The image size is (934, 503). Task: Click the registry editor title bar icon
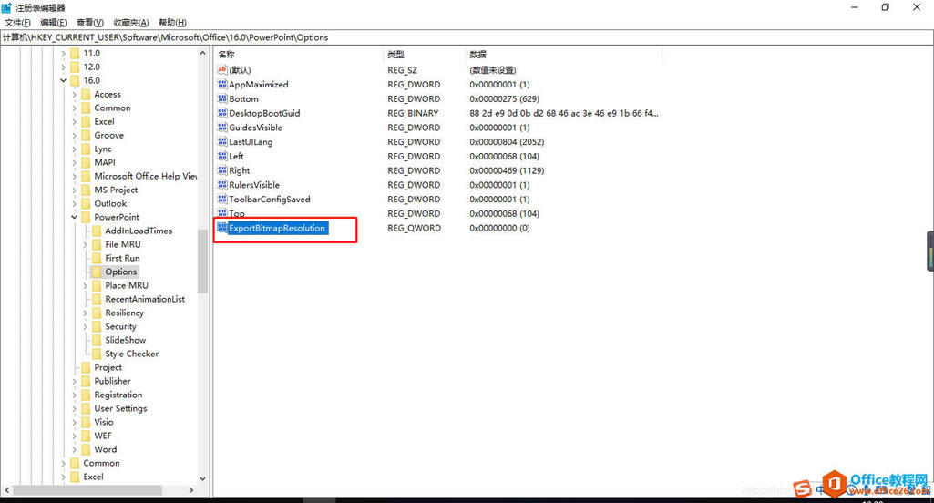pos(7,7)
